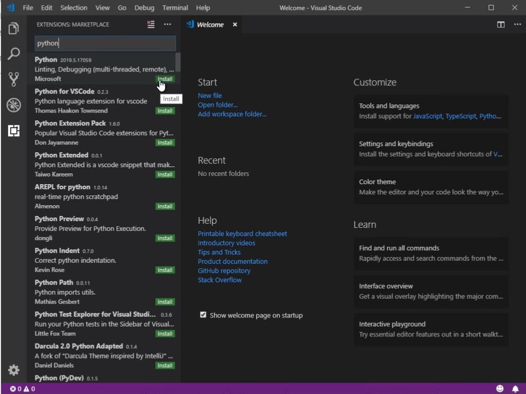
Task: Open the View menu
Action: [x=102, y=8]
